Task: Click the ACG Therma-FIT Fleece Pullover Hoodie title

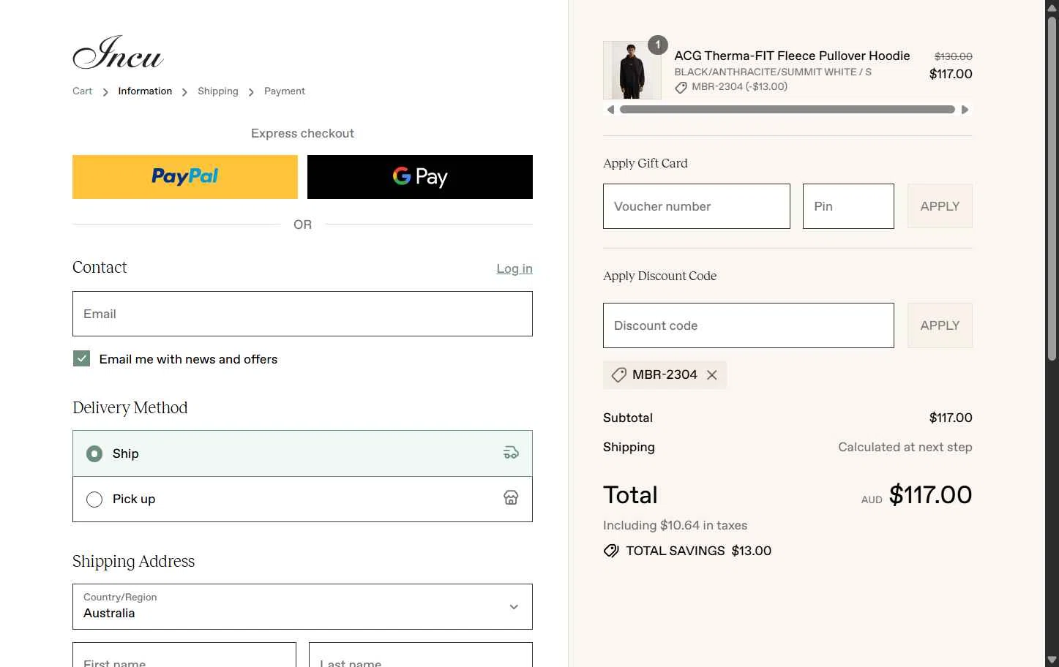Action: tap(792, 56)
